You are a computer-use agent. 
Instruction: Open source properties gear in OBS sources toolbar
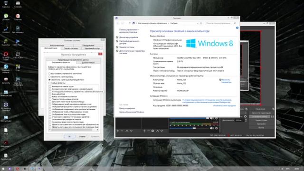point(153,131)
